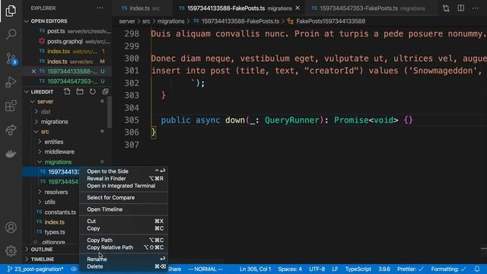
Task: Choose Rename in context menu
Action: click(x=124, y=259)
